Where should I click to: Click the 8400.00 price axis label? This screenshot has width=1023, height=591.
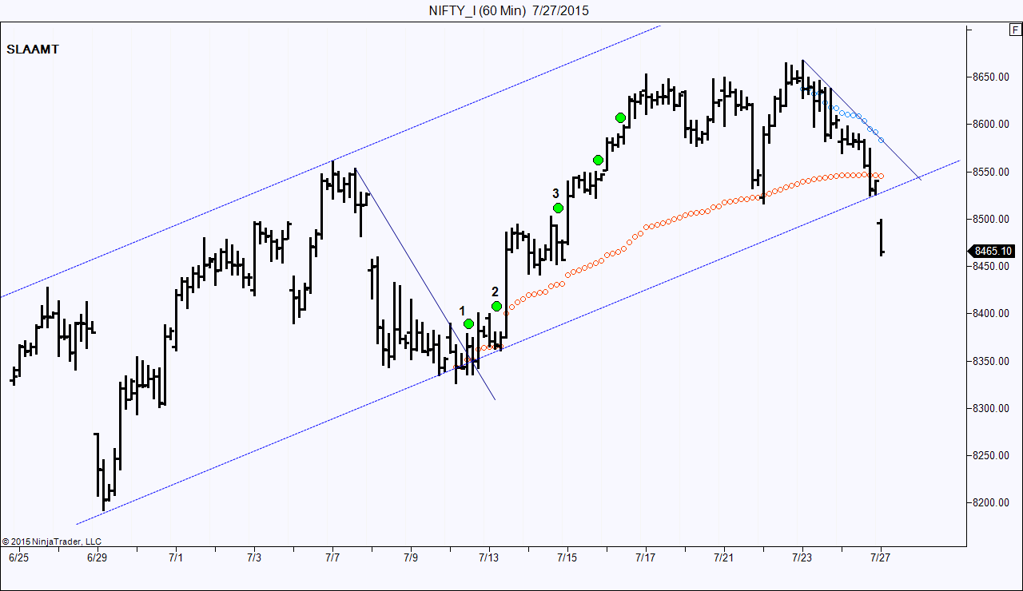pos(991,314)
